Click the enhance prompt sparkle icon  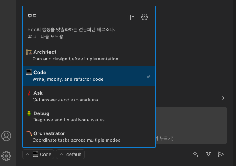pos(196,154)
